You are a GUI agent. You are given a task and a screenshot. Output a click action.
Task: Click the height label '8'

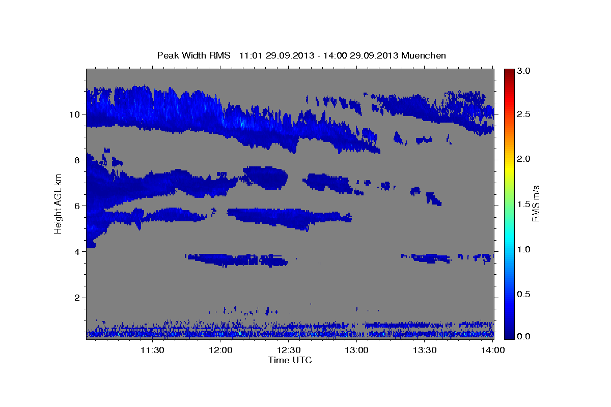pos(78,160)
